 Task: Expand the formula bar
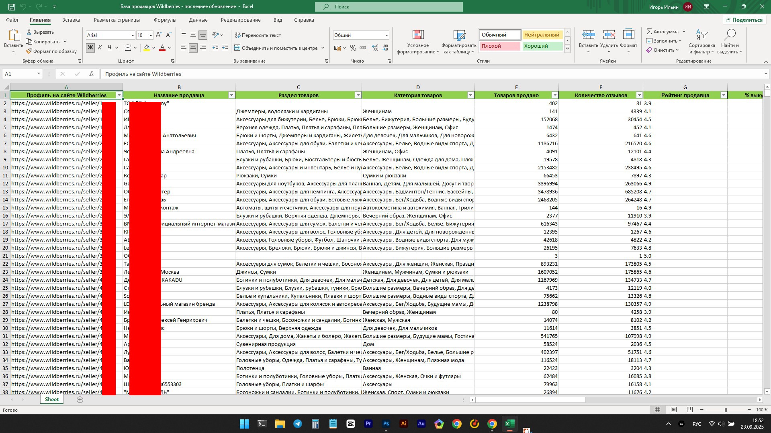pos(766,74)
